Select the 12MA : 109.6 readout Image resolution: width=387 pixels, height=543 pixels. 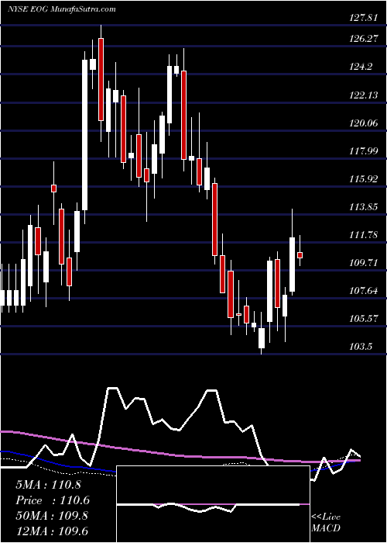(x=52, y=531)
